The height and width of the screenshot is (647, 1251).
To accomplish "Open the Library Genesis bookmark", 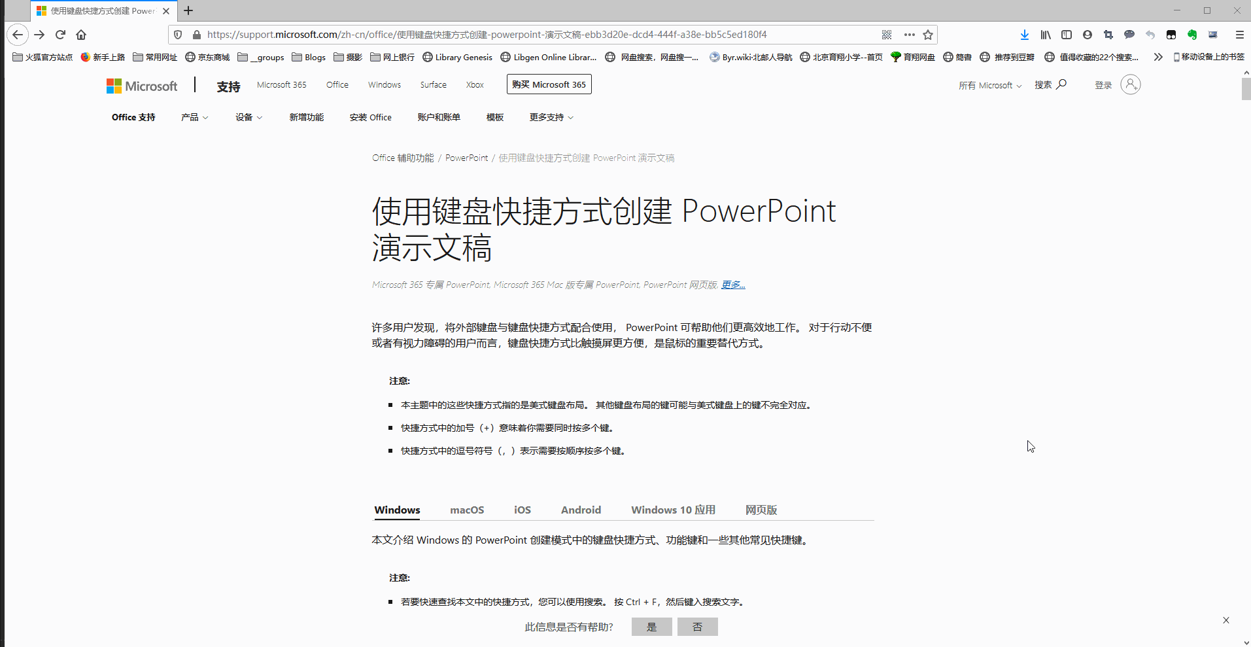I will [x=458, y=57].
